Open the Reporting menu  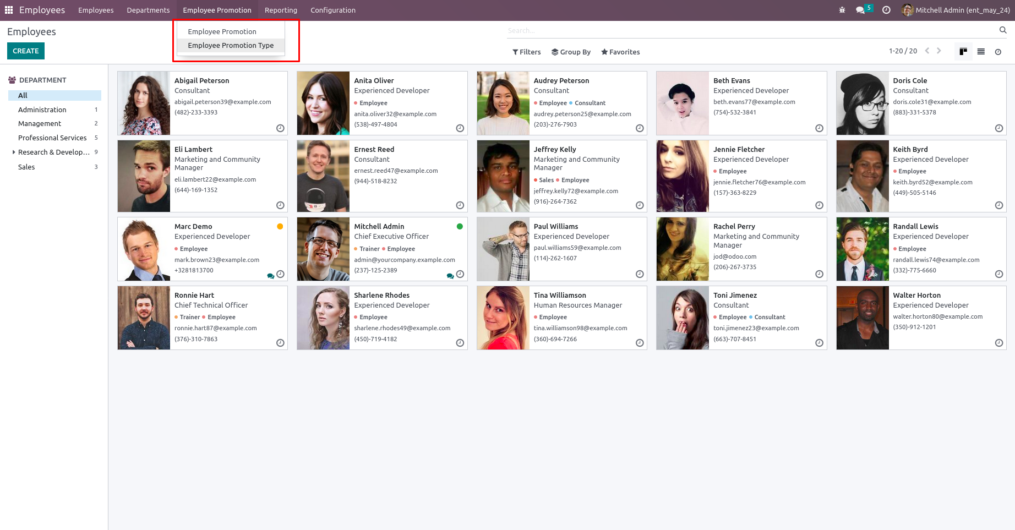click(281, 10)
